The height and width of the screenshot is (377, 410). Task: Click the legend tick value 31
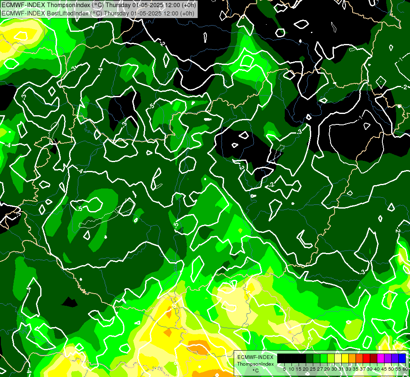point(341,369)
